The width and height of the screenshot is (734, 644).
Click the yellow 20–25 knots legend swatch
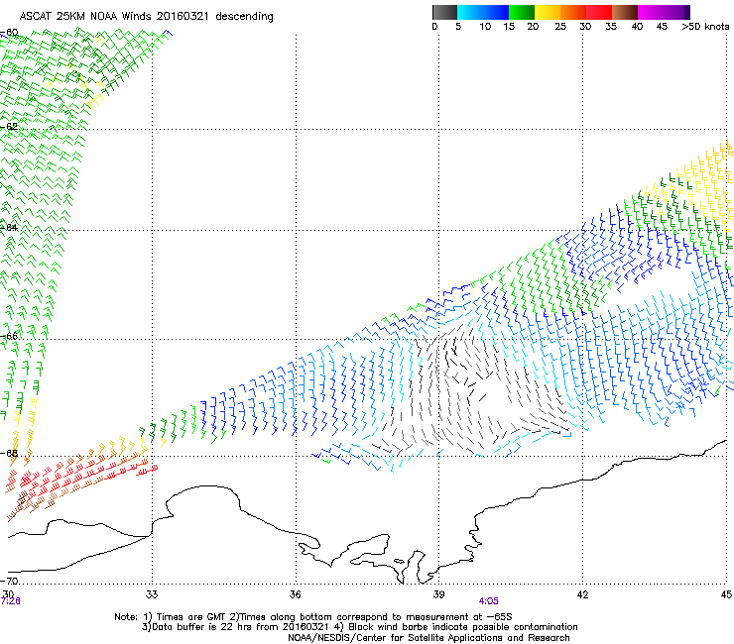click(548, 12)
